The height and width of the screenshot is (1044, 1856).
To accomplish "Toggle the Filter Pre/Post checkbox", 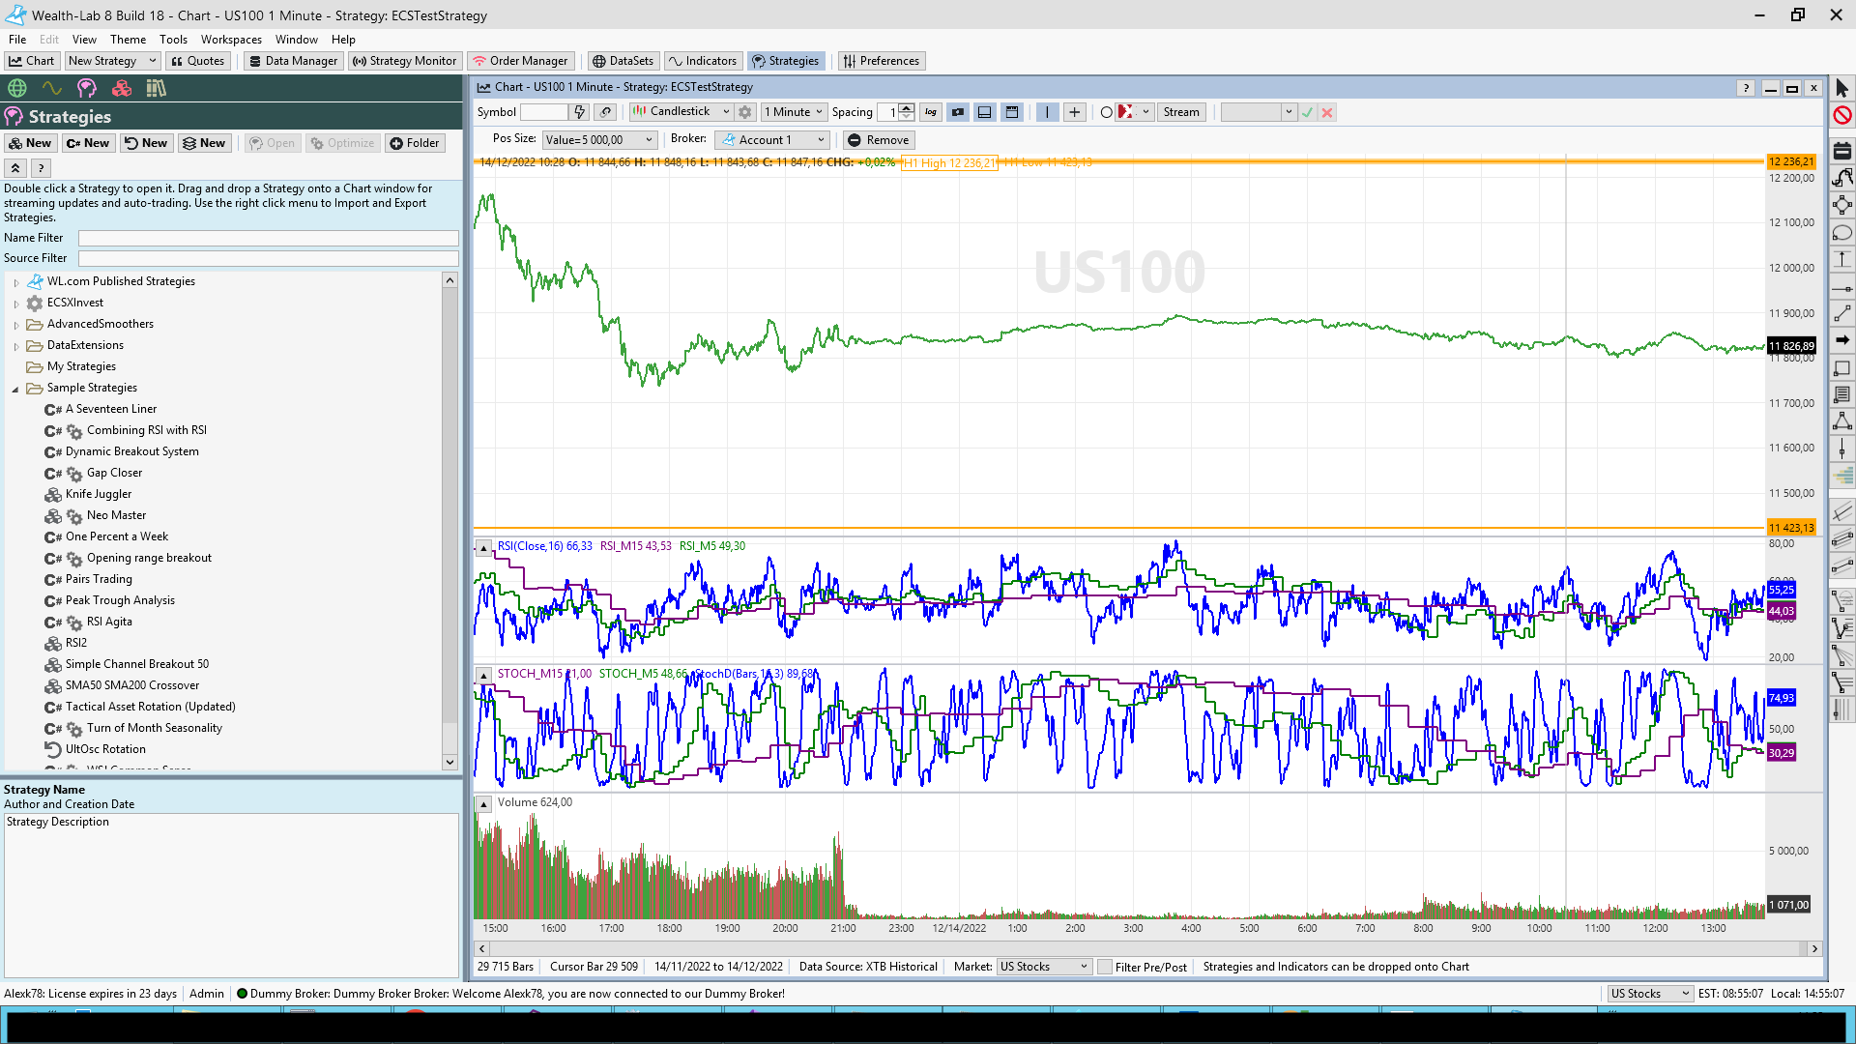I will coord(1105,967).
